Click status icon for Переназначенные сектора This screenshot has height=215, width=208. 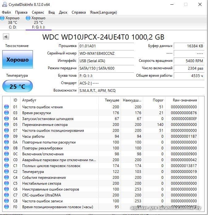6,124
